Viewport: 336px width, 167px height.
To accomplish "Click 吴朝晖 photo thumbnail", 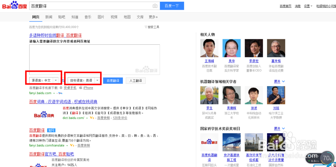I will 232,95.
